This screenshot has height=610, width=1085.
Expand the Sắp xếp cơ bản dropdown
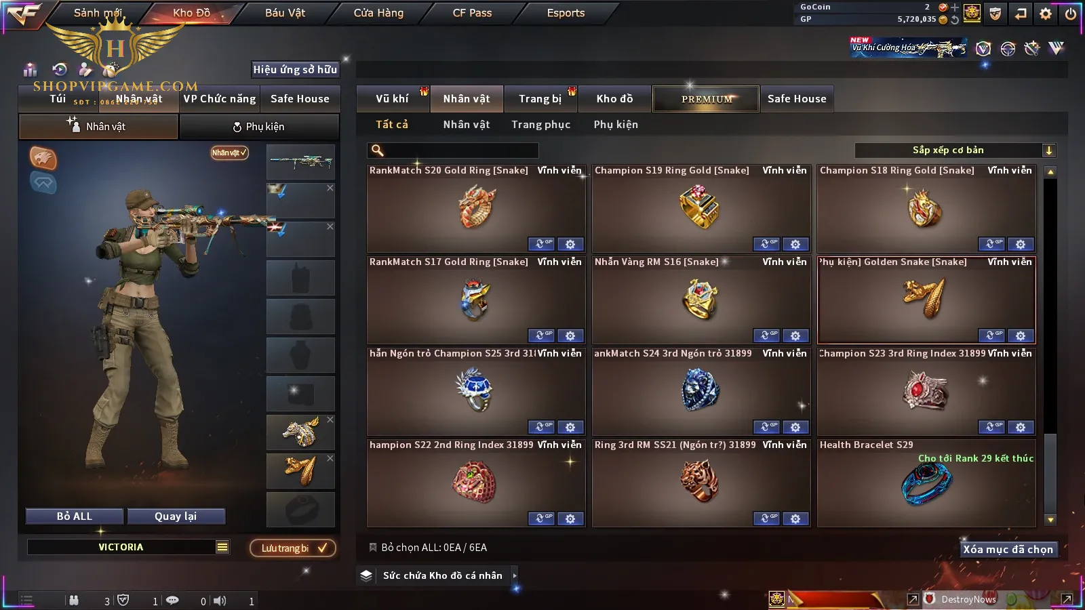coord(1048,150)
